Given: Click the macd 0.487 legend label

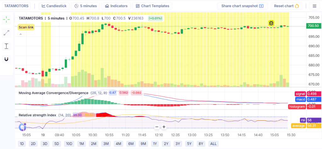Looking at the screenshot, I should tap(308, 99).
